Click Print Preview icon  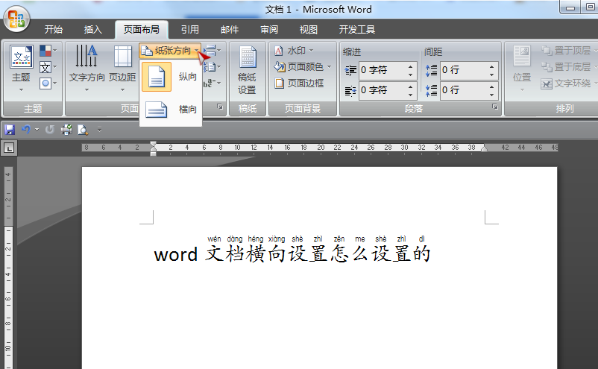click(83, 130)
